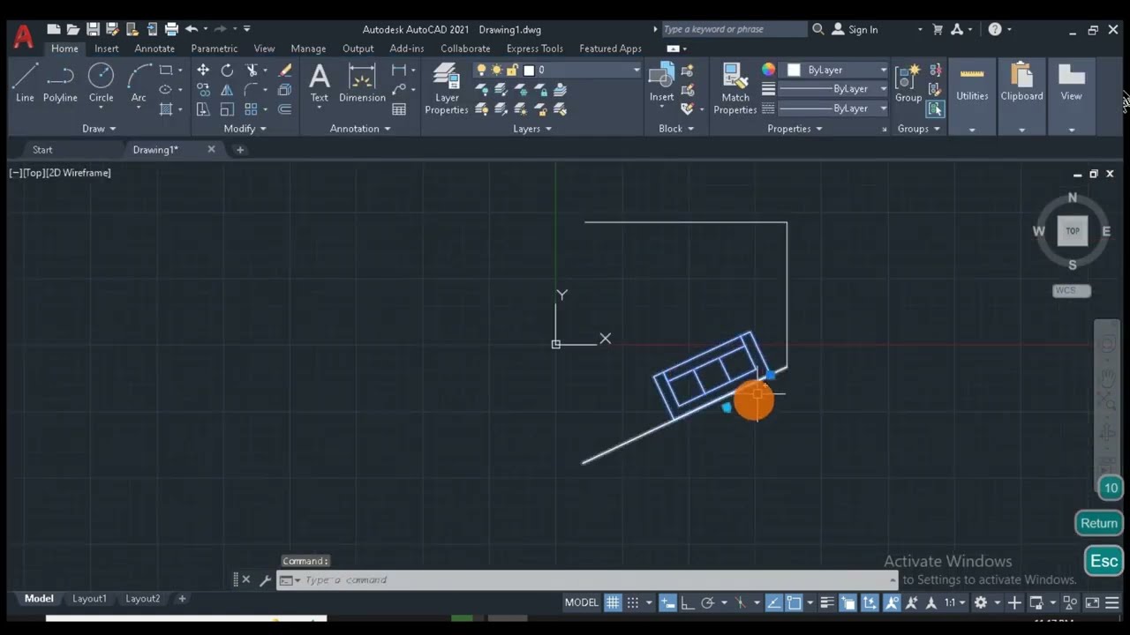Click the Rotate tool icon
This screenshot has width=1130, height=635.
[227, 70]
